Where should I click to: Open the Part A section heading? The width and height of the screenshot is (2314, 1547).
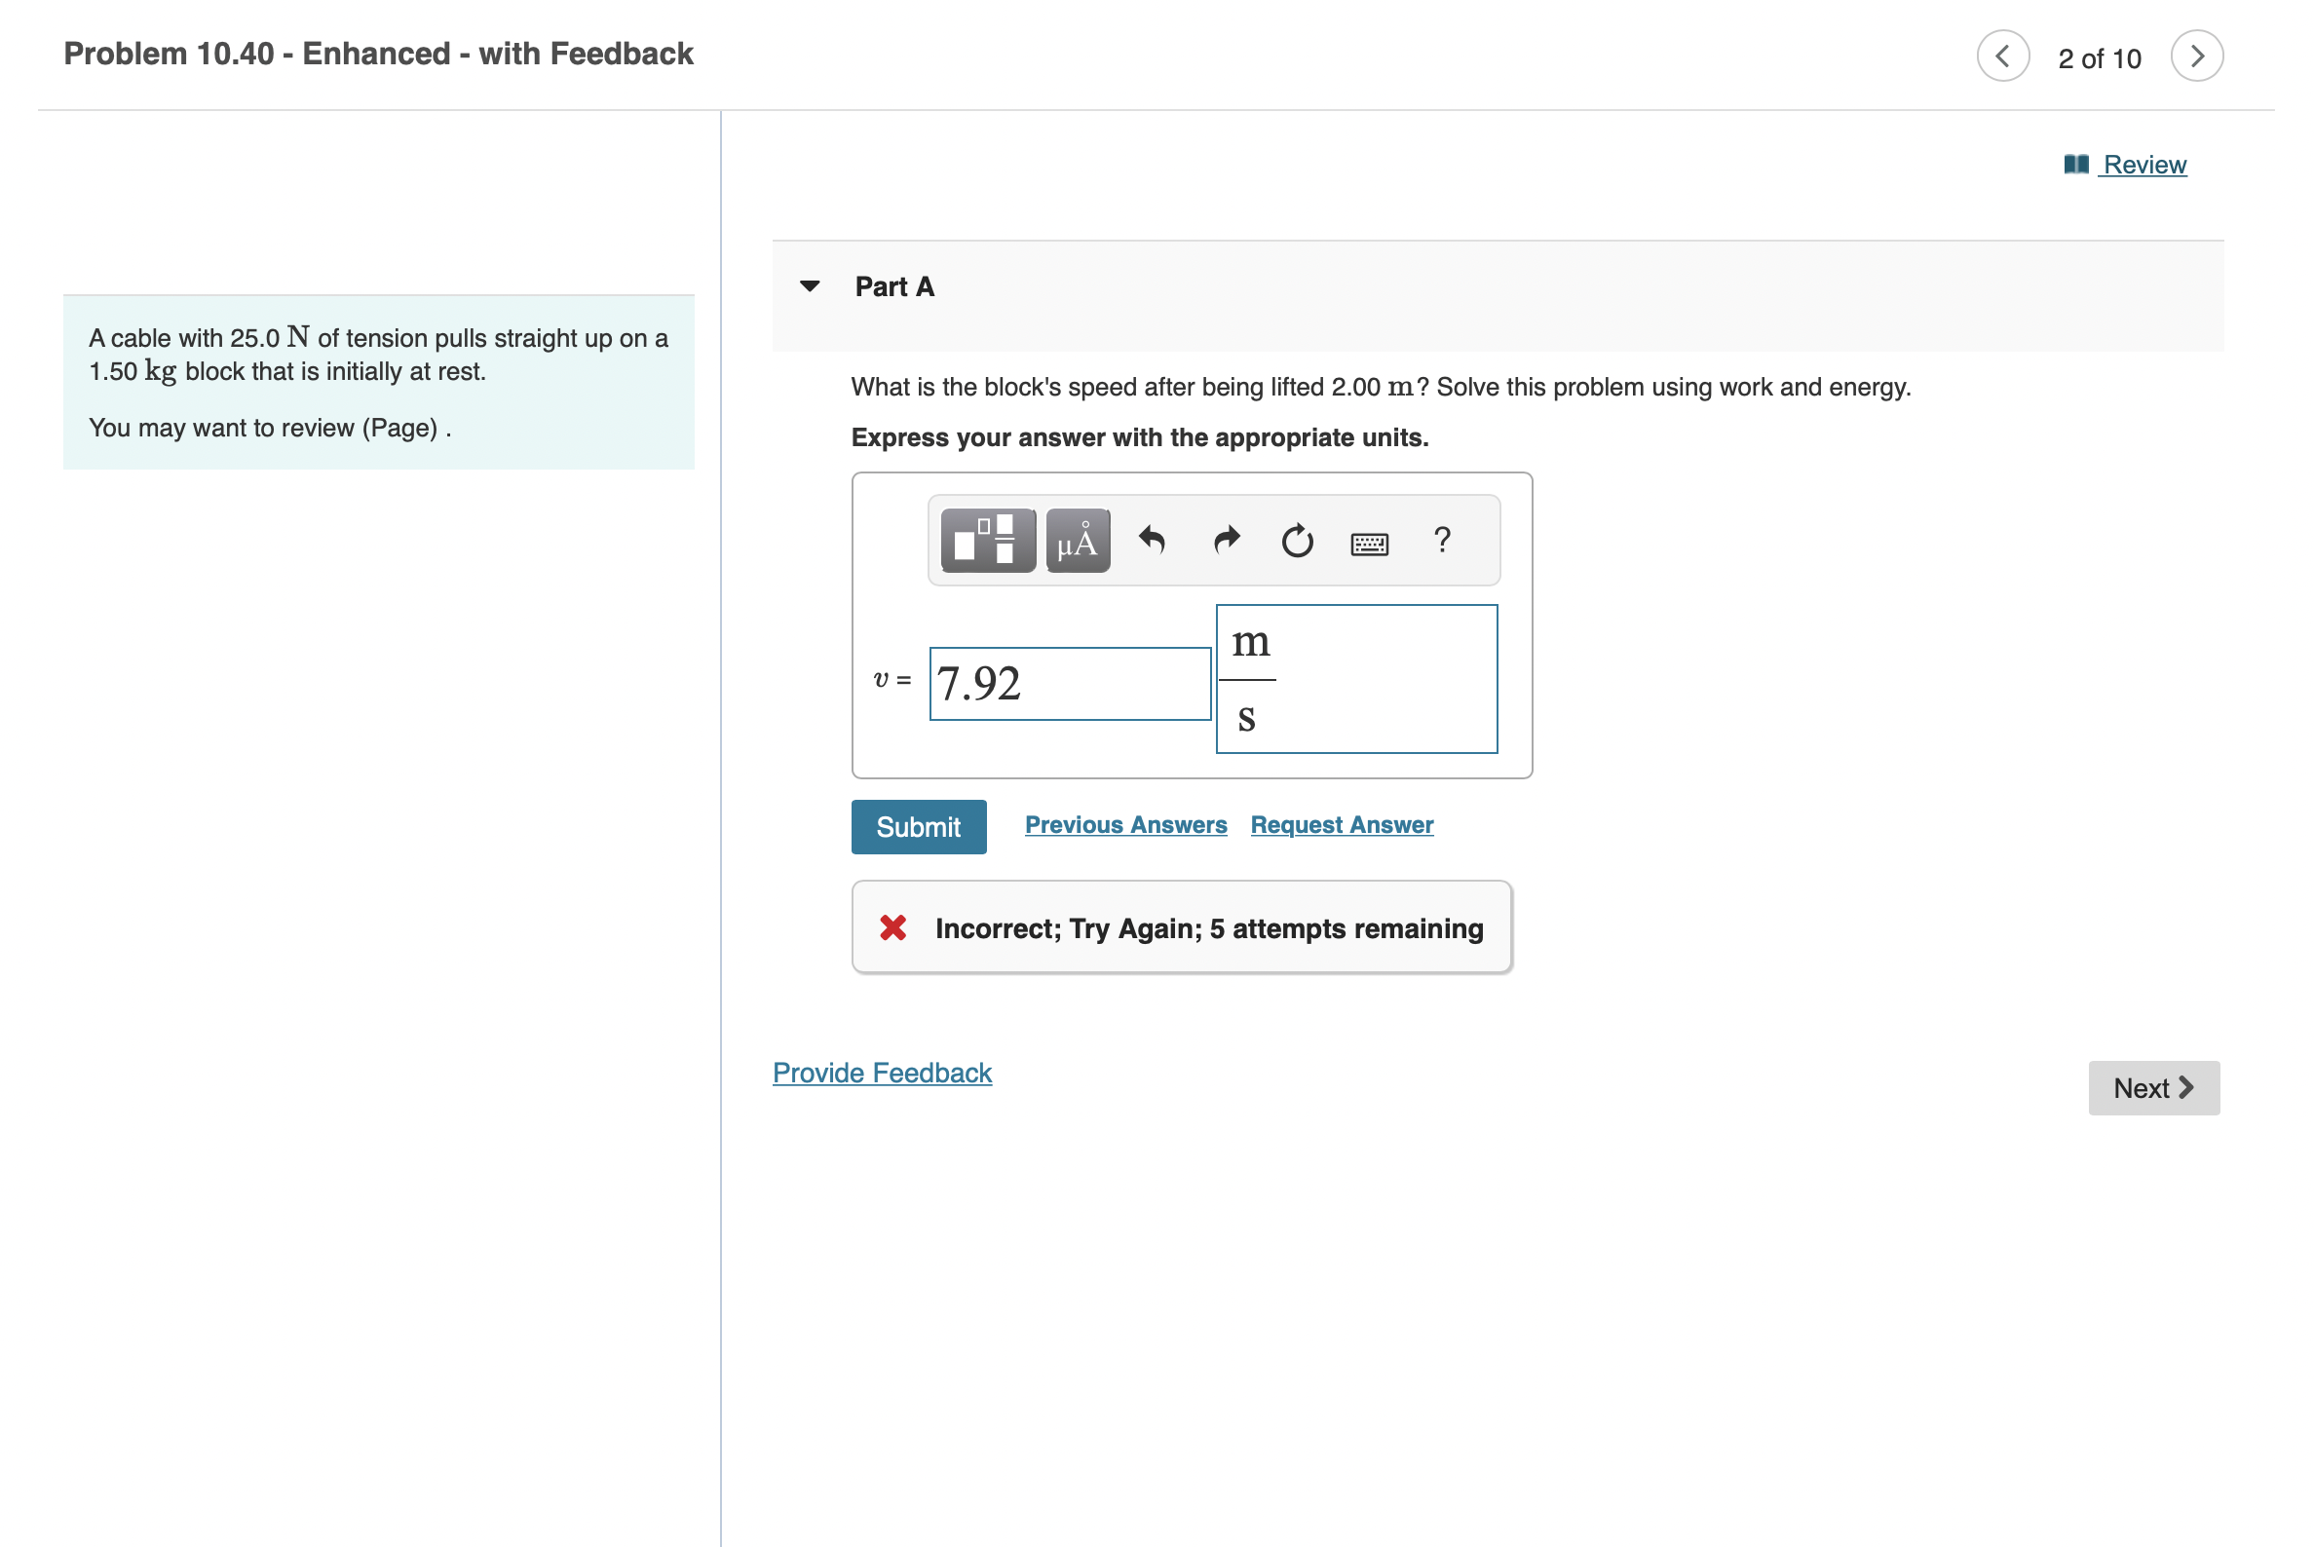tap(893, 286)
